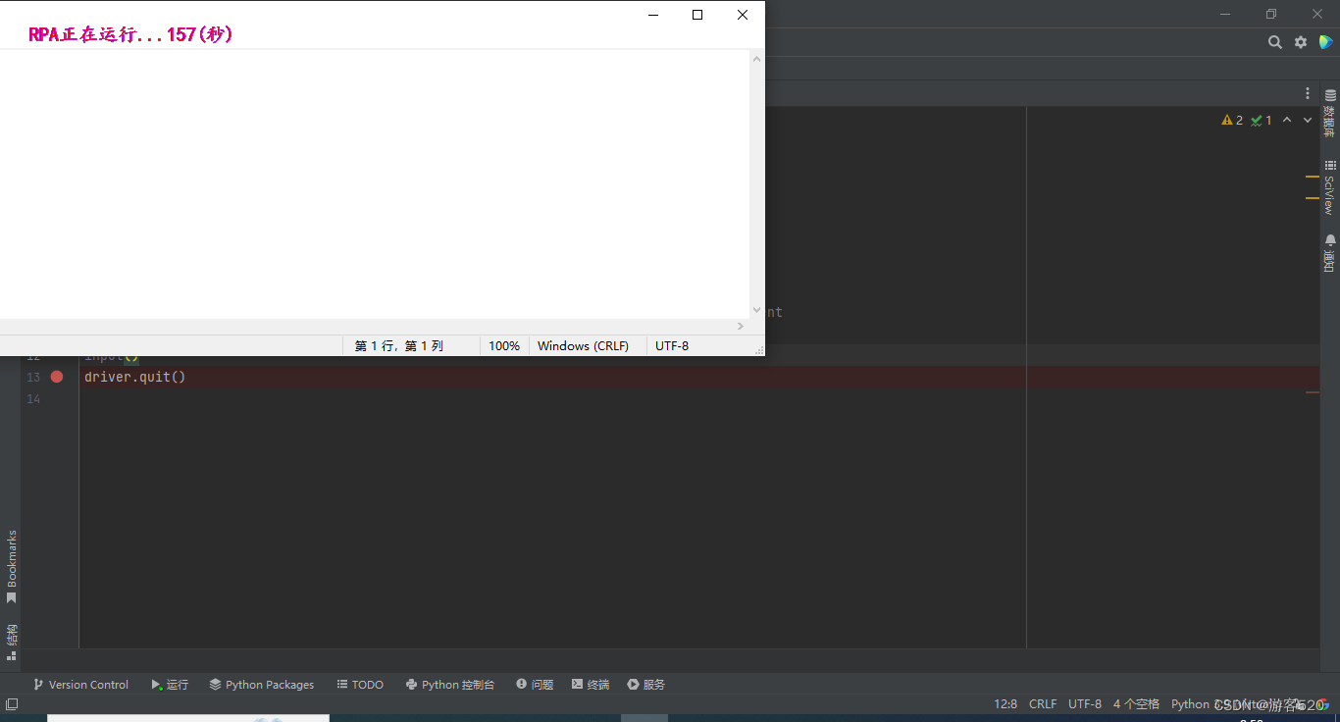This screenshot has width=1340, height=722.
Task: Toggle tool window bars icon in status bar
Action: 12,704
